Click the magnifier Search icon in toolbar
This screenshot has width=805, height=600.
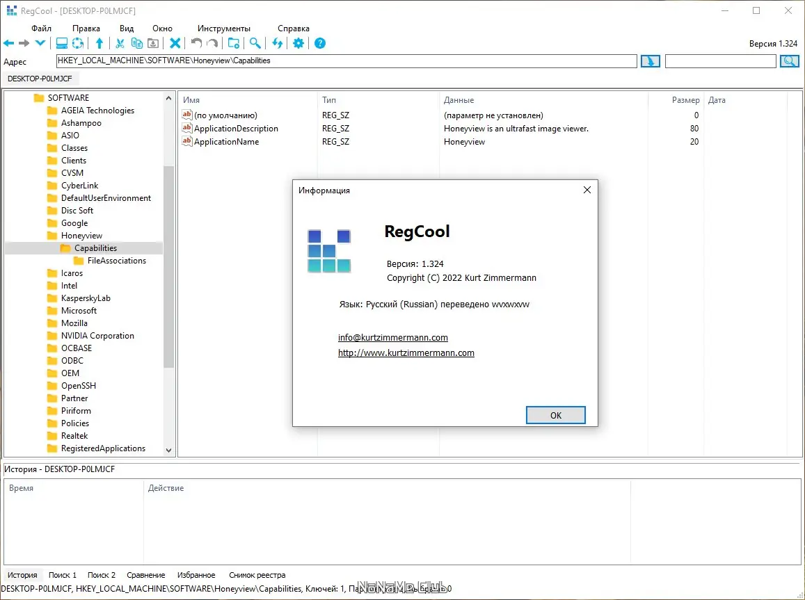coord(255,44)
